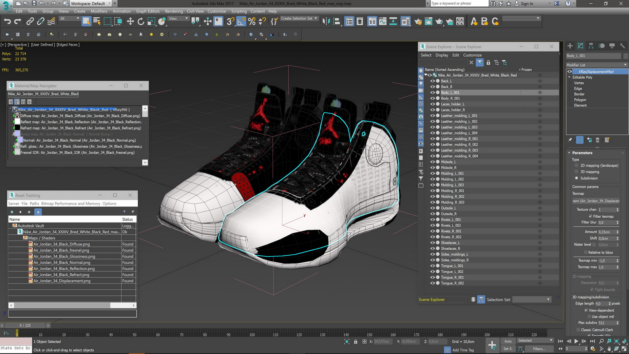Open the Rendering menu
Viewport: 629px width, 354px height.
[174, 11]
